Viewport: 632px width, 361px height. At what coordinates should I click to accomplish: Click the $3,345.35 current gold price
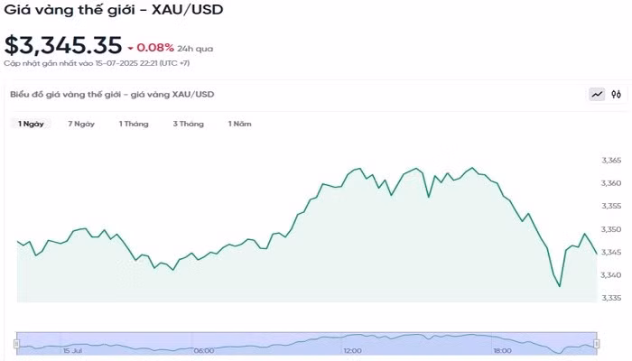(x=61, y=45)
